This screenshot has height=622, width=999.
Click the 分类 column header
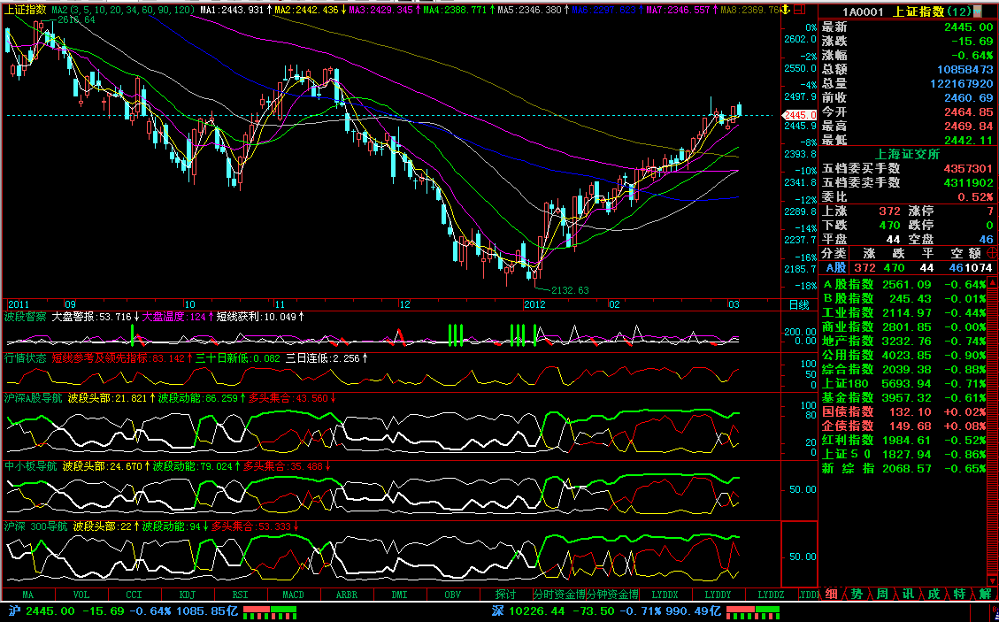[834, 253]
